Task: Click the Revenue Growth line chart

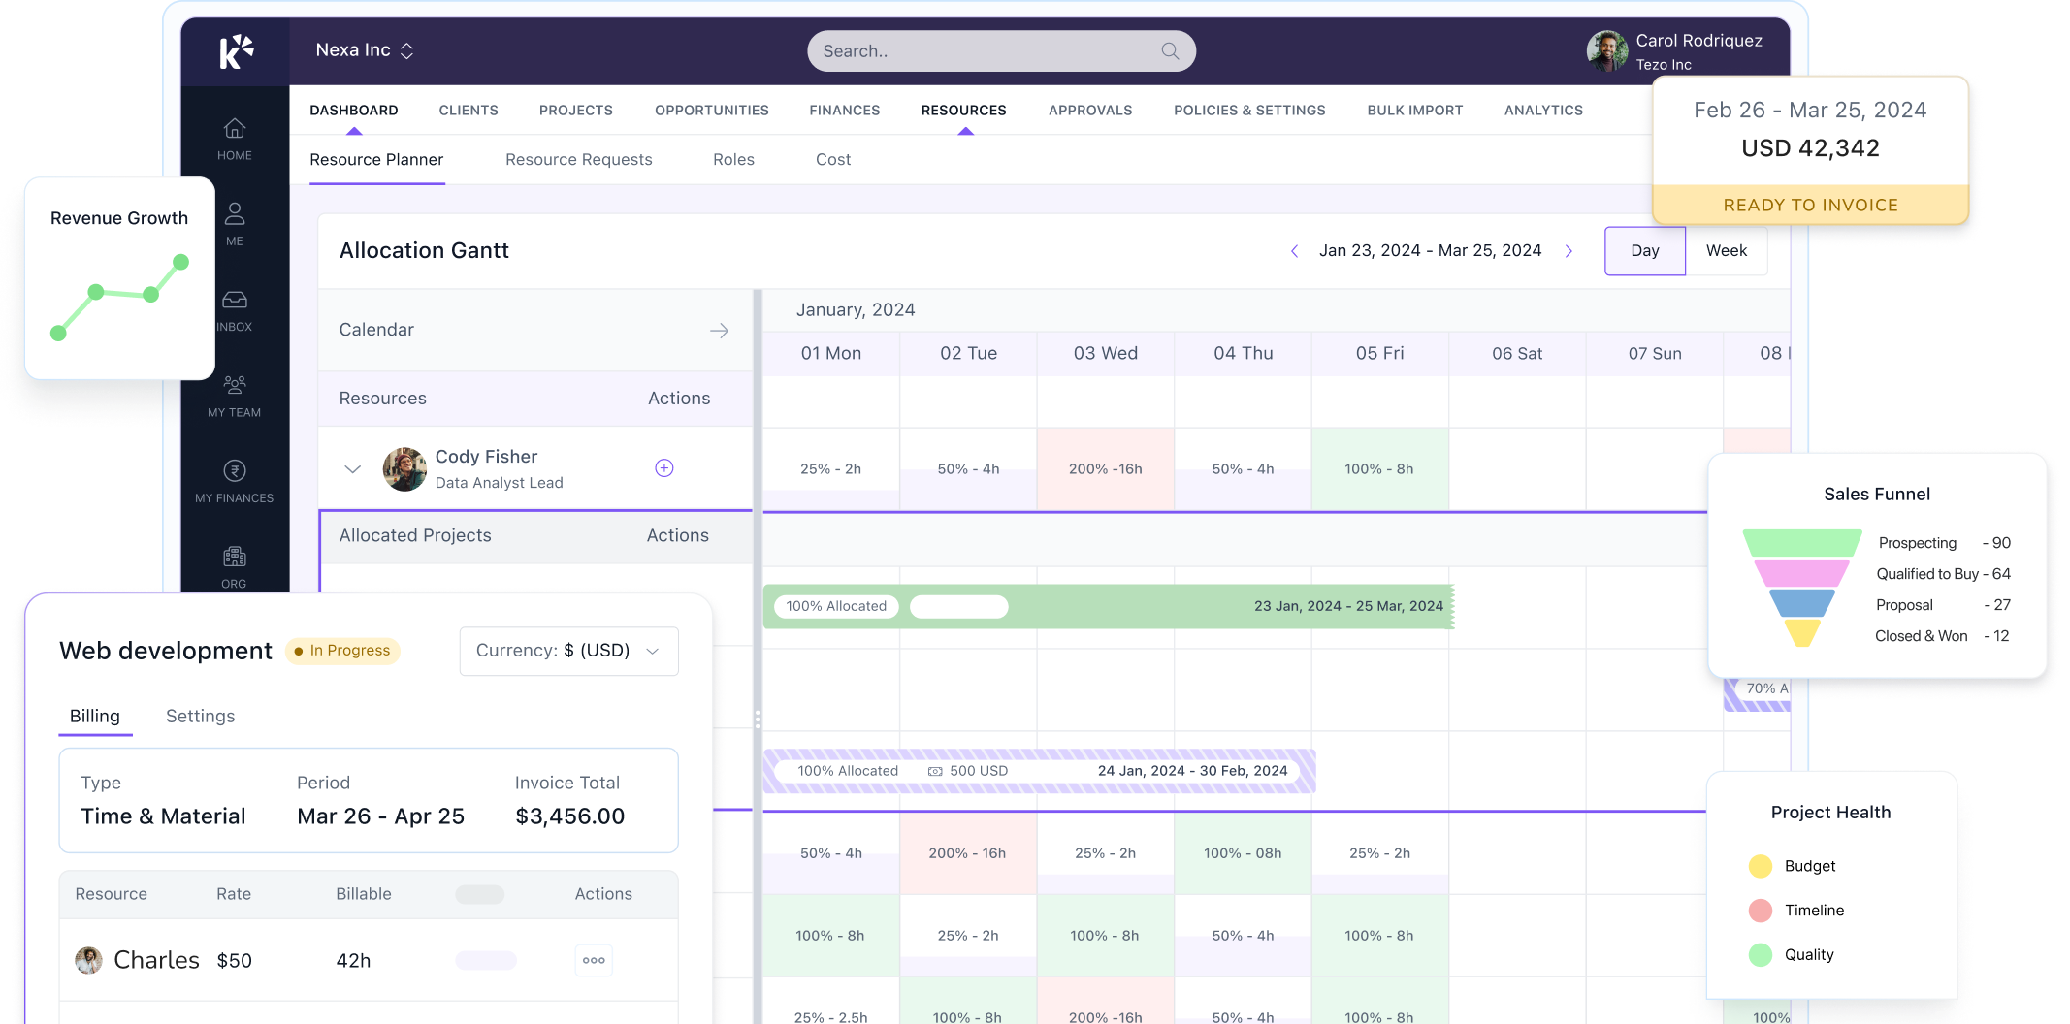Action: click(x=120, y=298)
